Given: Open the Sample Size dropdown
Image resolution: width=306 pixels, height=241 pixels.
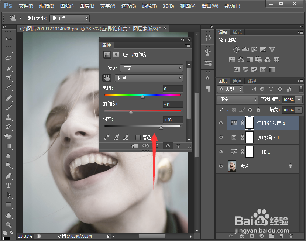Looking at the screenshot, I should pos(70,18).
